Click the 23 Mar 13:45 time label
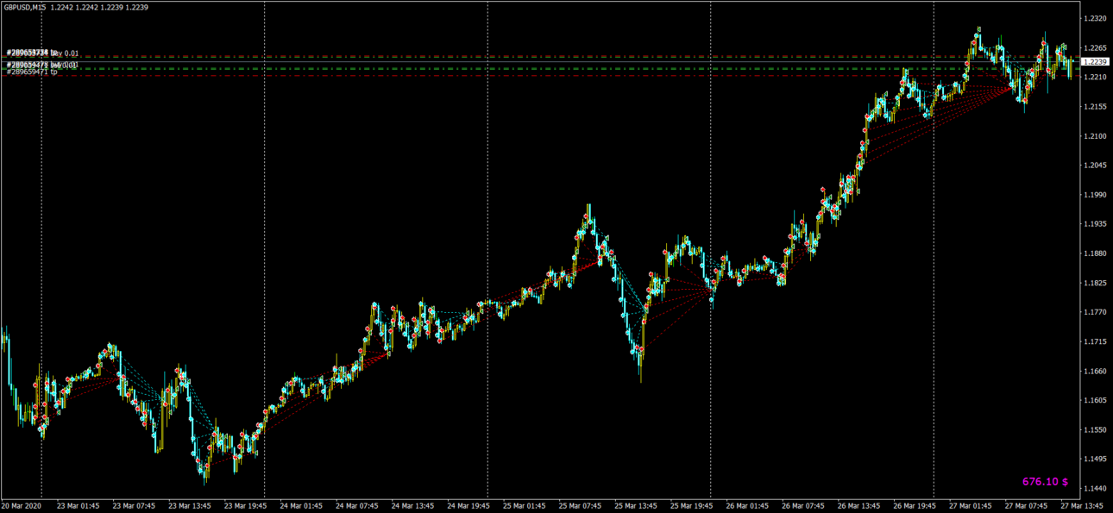 pos(189,506)
